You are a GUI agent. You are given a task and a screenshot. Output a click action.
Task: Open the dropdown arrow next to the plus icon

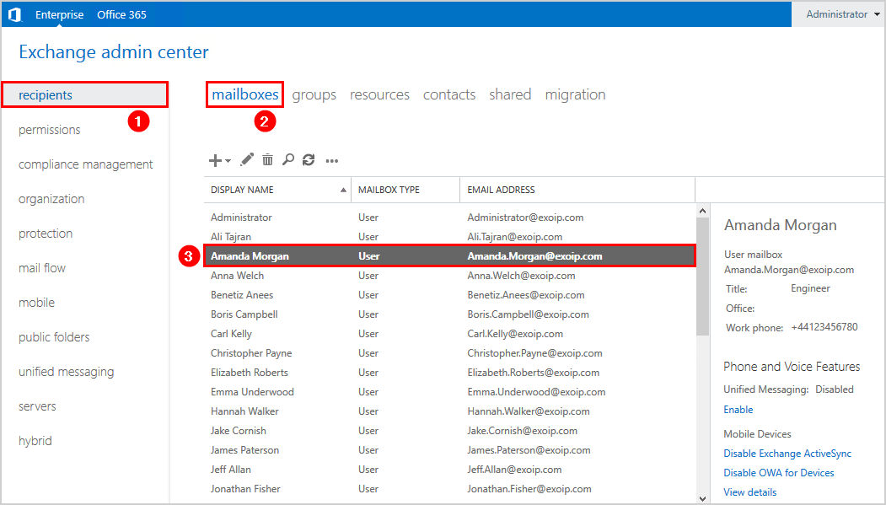point(228,161)
